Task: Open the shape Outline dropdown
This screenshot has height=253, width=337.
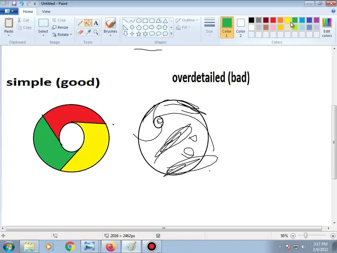Action: pyautogui.click(x=187, y=20)
